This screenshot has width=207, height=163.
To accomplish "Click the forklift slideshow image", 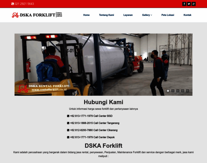I will point(103,64).
